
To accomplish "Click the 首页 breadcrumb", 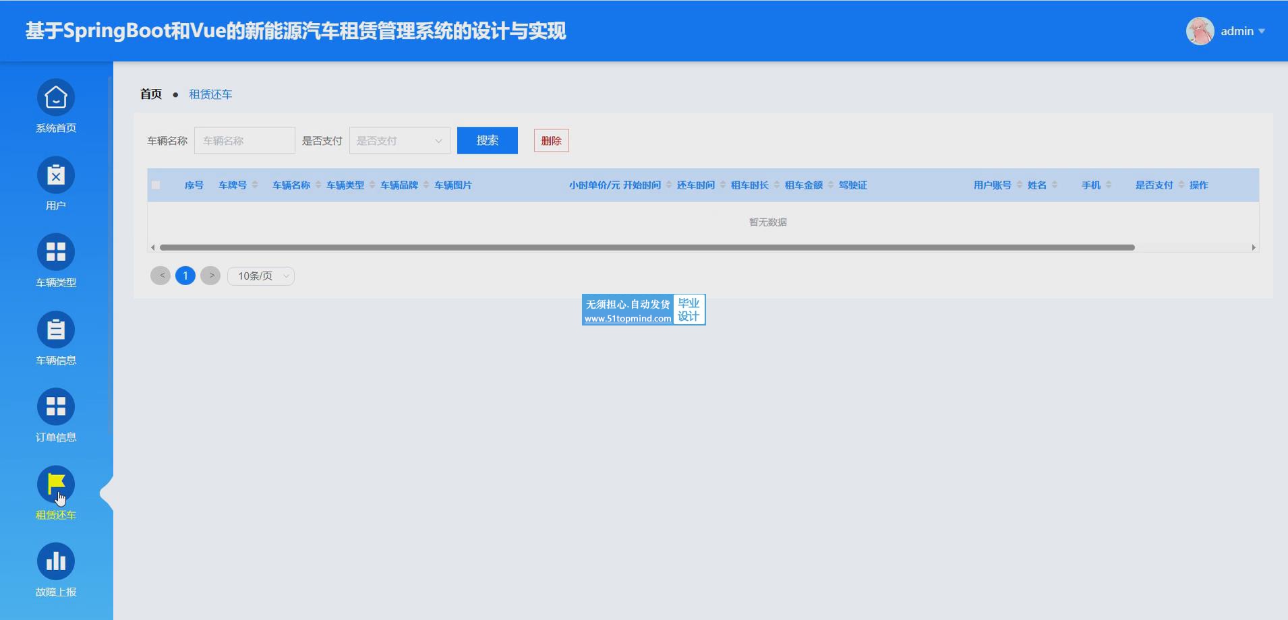I will pos(151,94).
